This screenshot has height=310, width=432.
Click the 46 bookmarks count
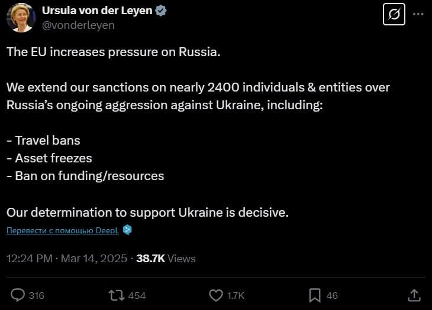pyautogui.click(x=332, y=295)
